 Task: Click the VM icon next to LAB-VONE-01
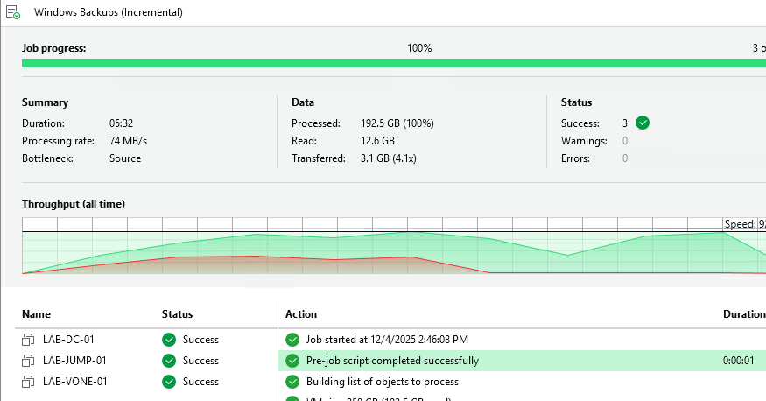[29, 382]
